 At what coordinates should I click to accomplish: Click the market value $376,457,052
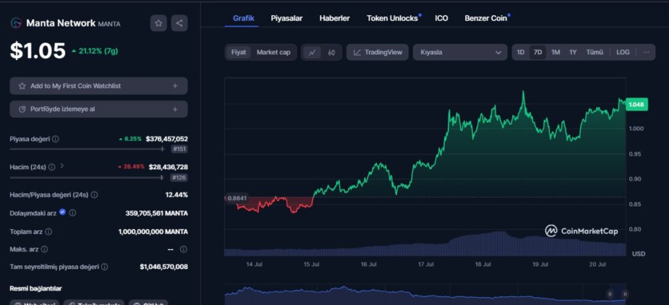pos(167,139)
